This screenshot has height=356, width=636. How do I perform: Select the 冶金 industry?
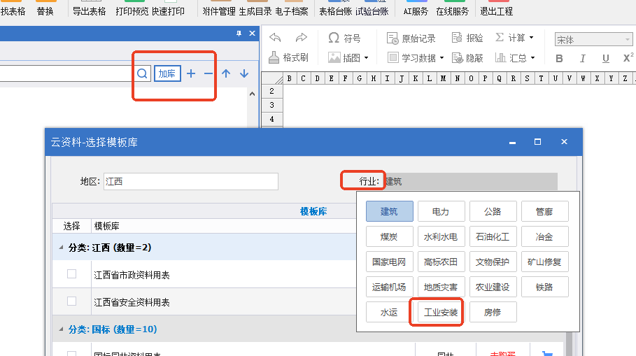[545, 236]
